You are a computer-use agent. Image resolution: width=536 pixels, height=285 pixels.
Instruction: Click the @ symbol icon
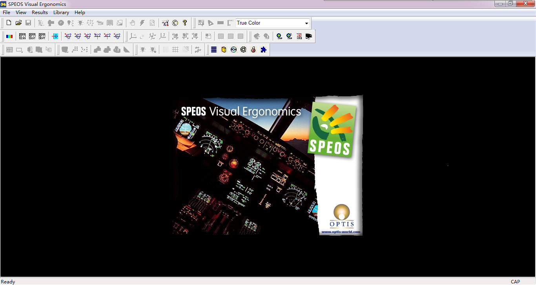tap(243, 50)
